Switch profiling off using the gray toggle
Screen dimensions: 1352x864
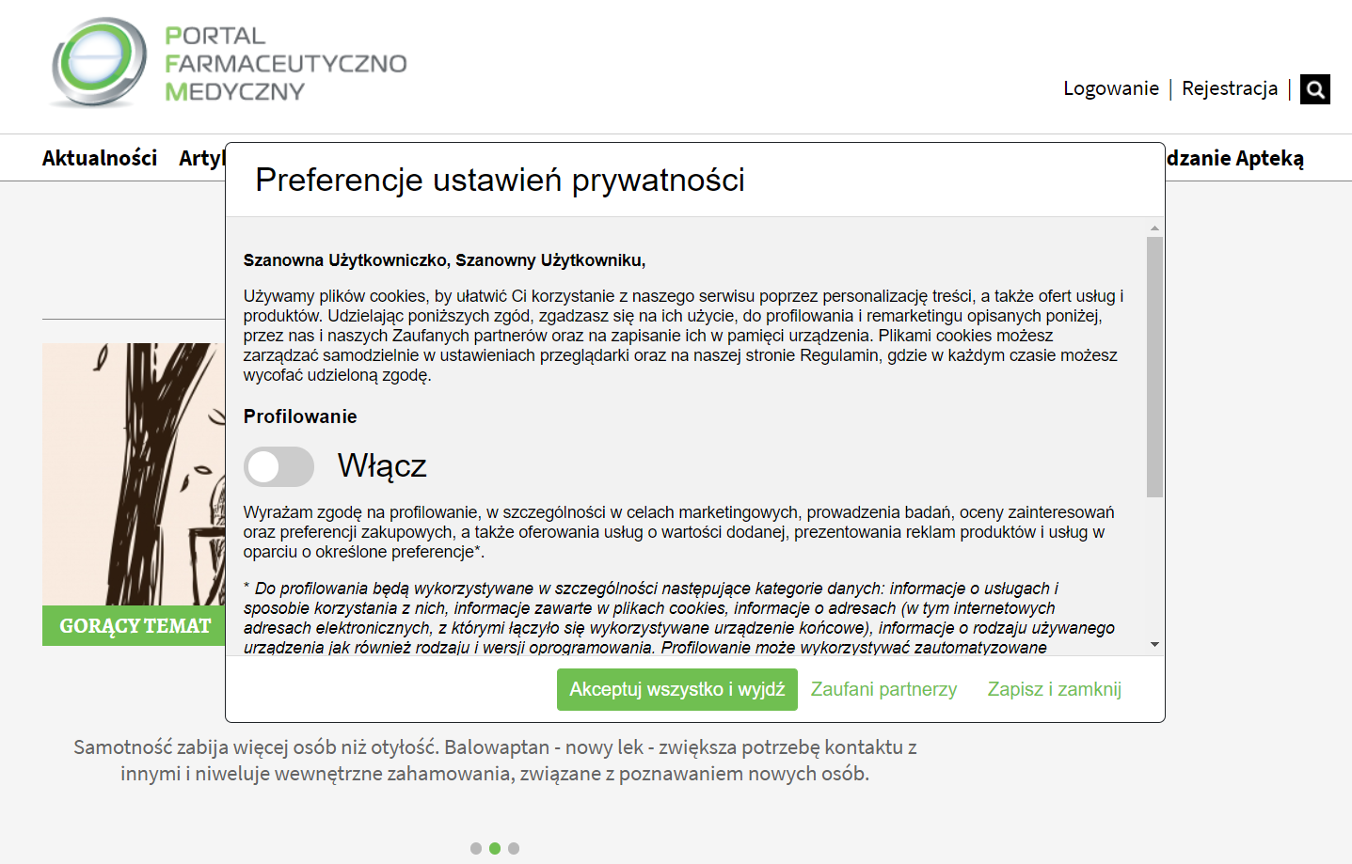coord(279,466)
